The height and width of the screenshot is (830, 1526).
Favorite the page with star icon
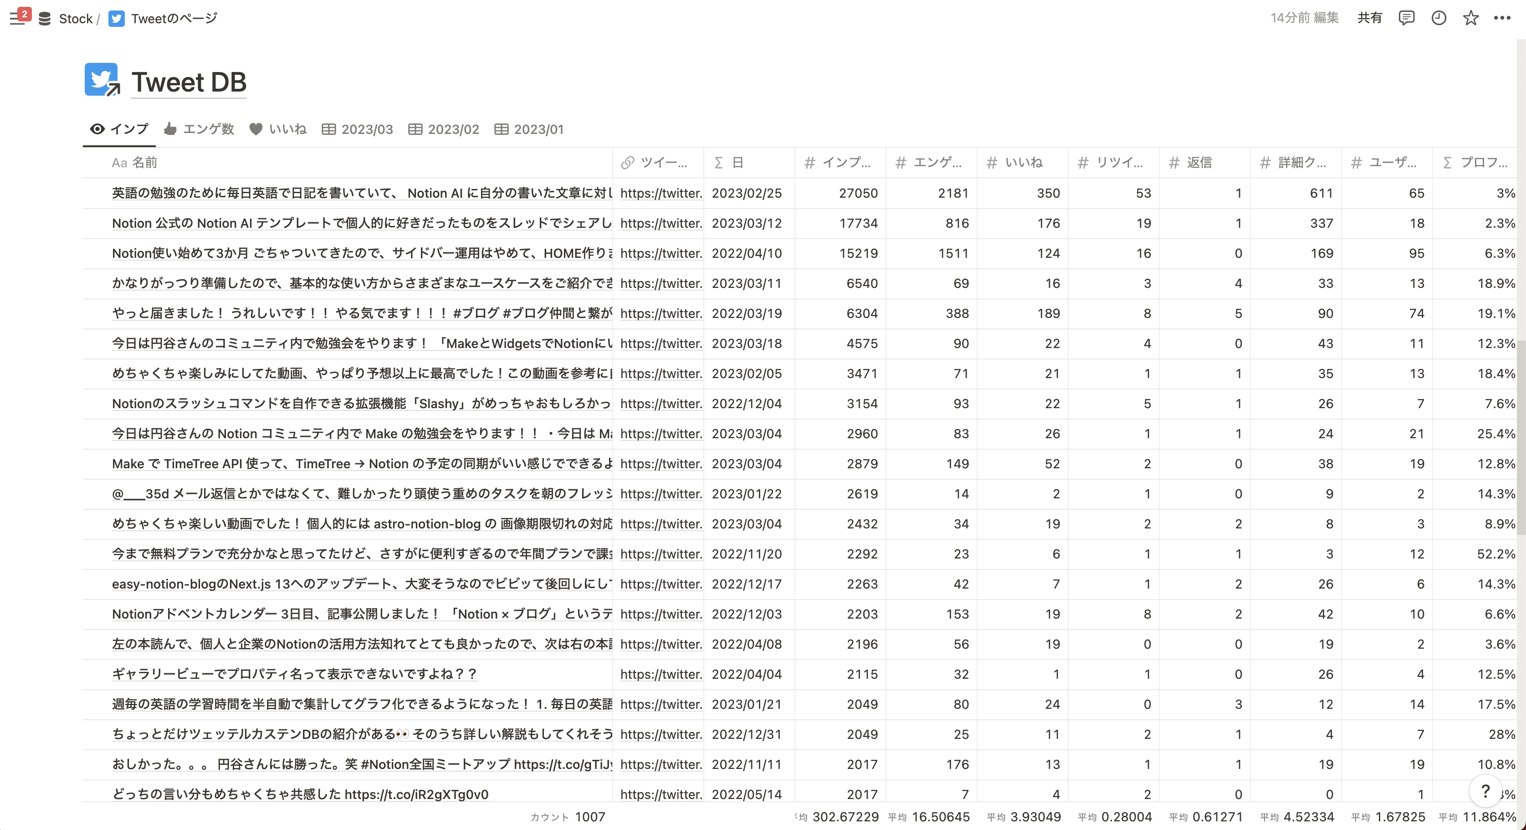(x=1471, y=18)
